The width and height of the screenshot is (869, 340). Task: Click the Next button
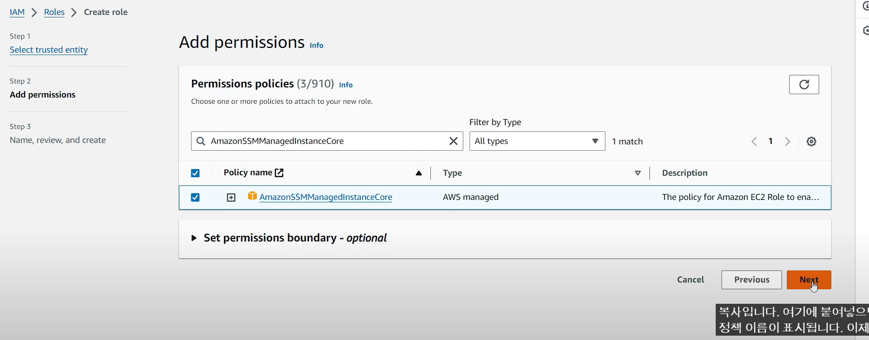pyautogui.click(x=809, y=280)
